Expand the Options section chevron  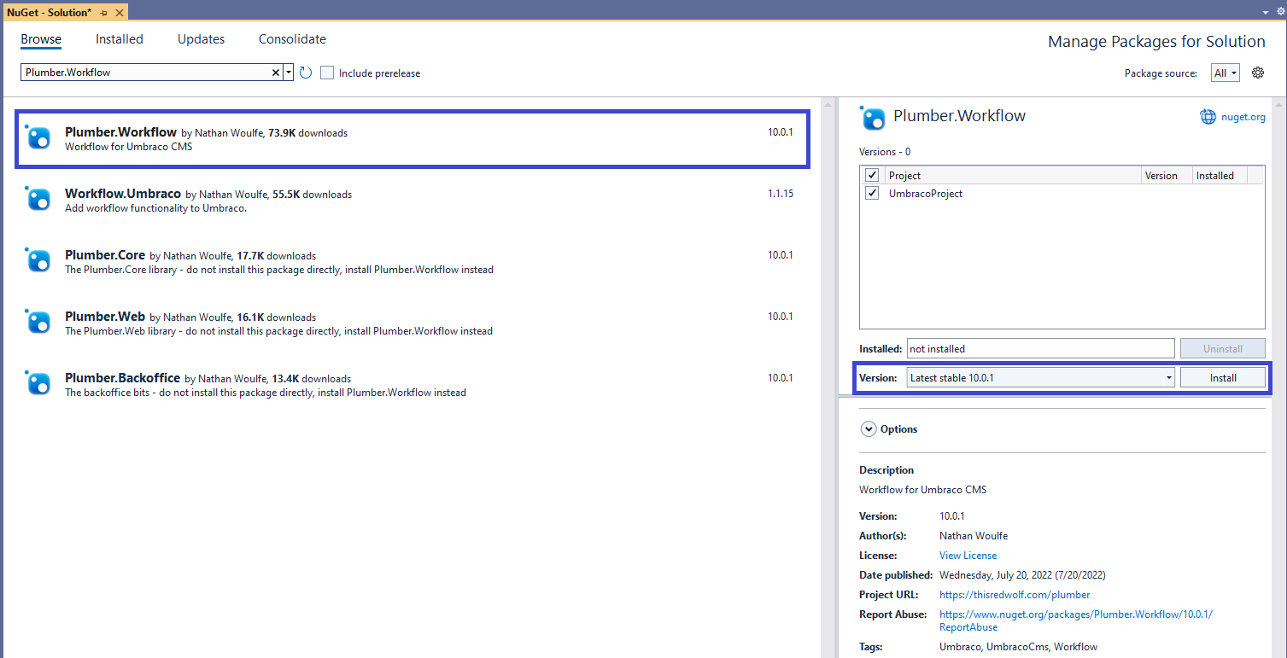pos(869,429)
